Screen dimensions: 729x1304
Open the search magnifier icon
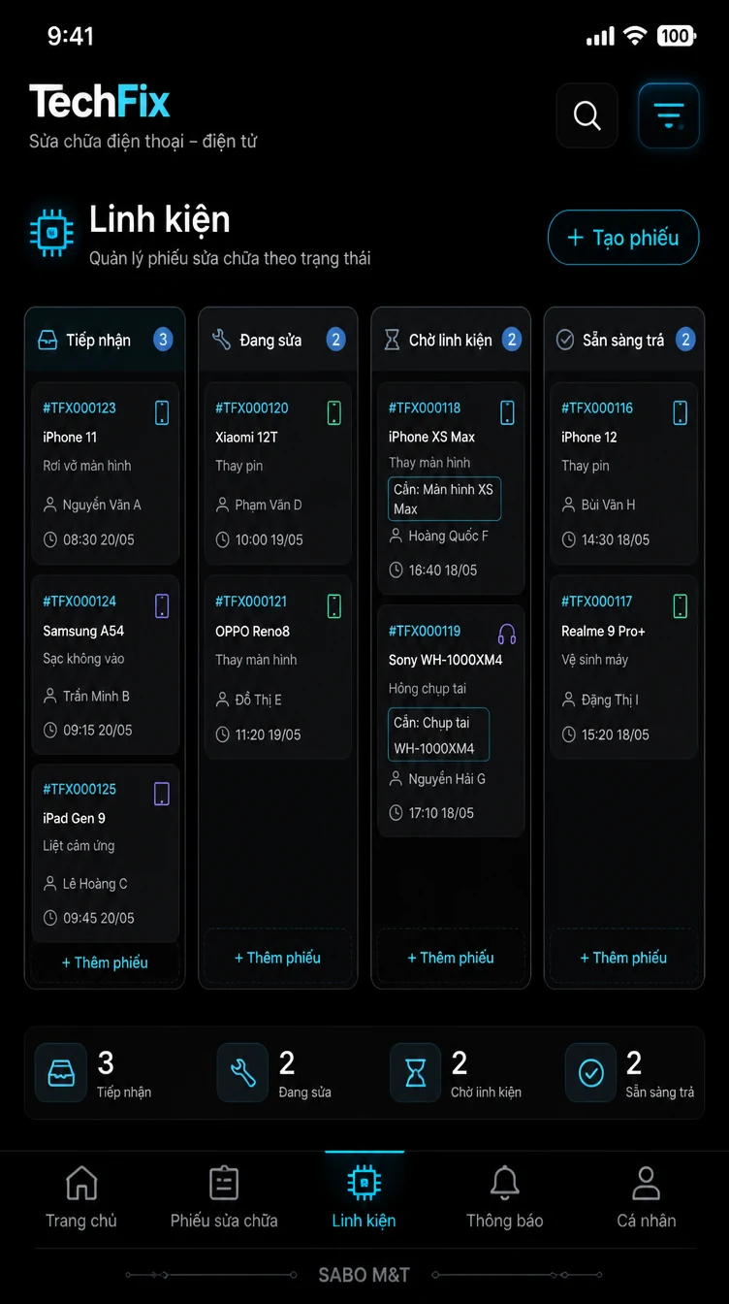[x=586, y=115]
